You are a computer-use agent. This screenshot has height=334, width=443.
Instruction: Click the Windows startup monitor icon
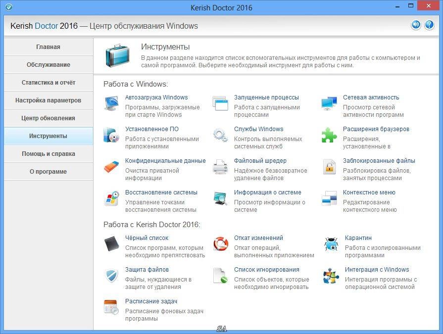(111, 103)
